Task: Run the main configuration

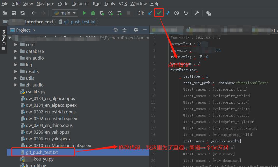Action: [84, 13]
